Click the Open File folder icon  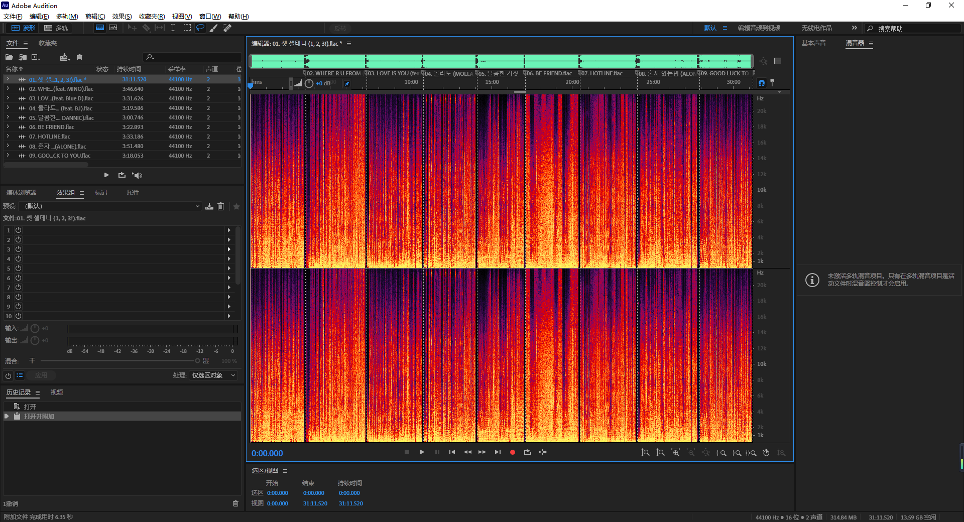coord(9,57)
